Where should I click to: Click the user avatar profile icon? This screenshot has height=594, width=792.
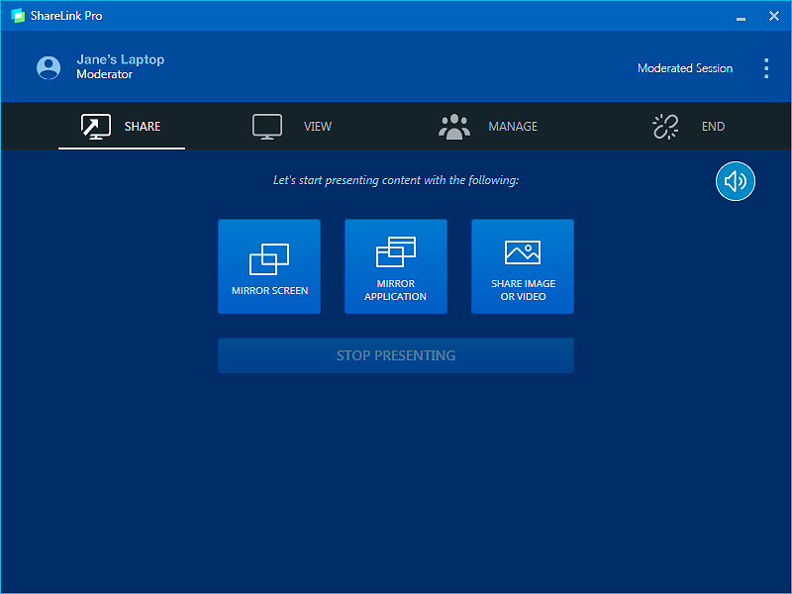[x=48, y=67]
